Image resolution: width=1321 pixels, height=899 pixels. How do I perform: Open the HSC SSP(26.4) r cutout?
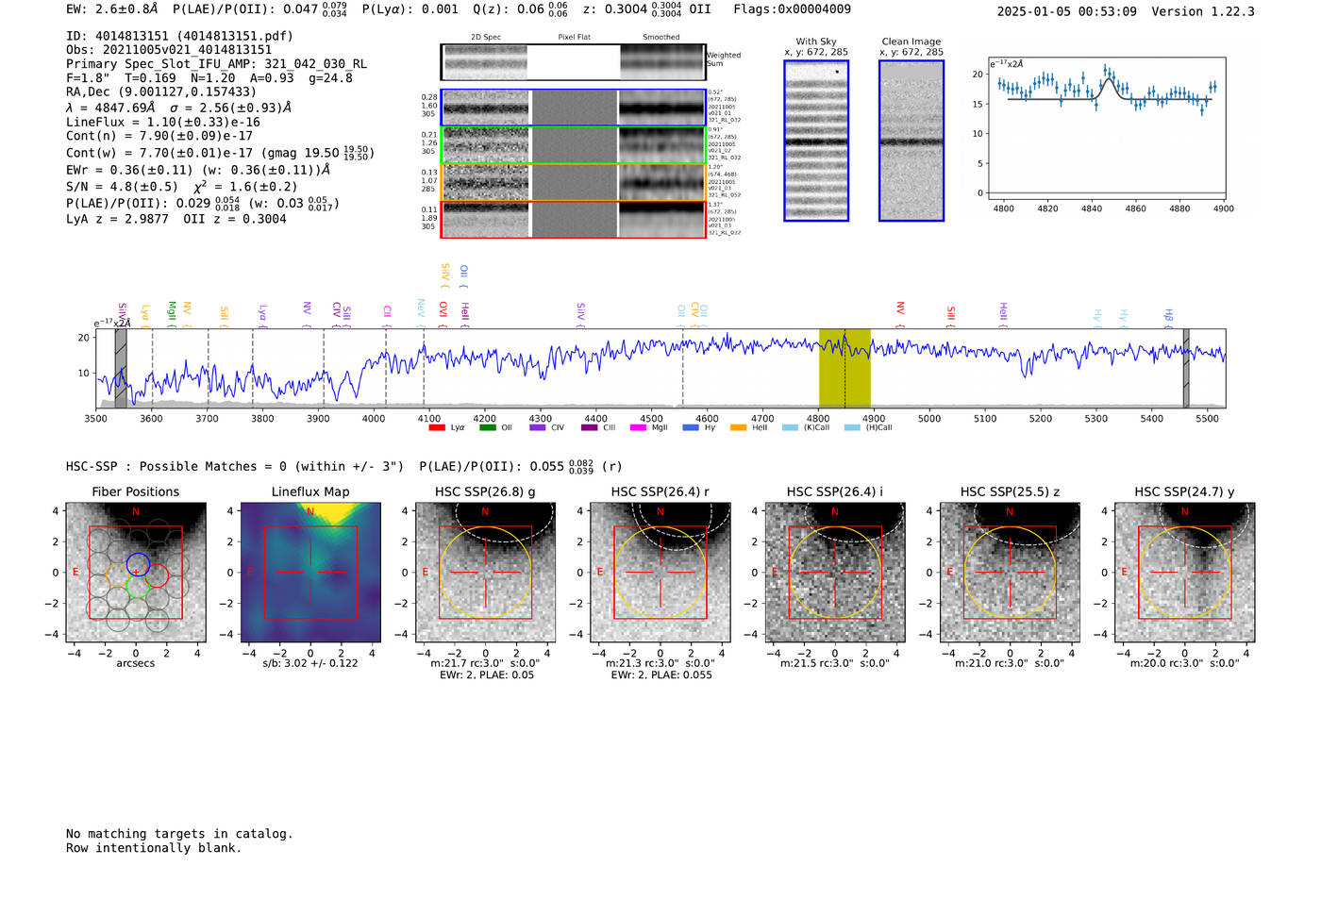coord(660,573)
